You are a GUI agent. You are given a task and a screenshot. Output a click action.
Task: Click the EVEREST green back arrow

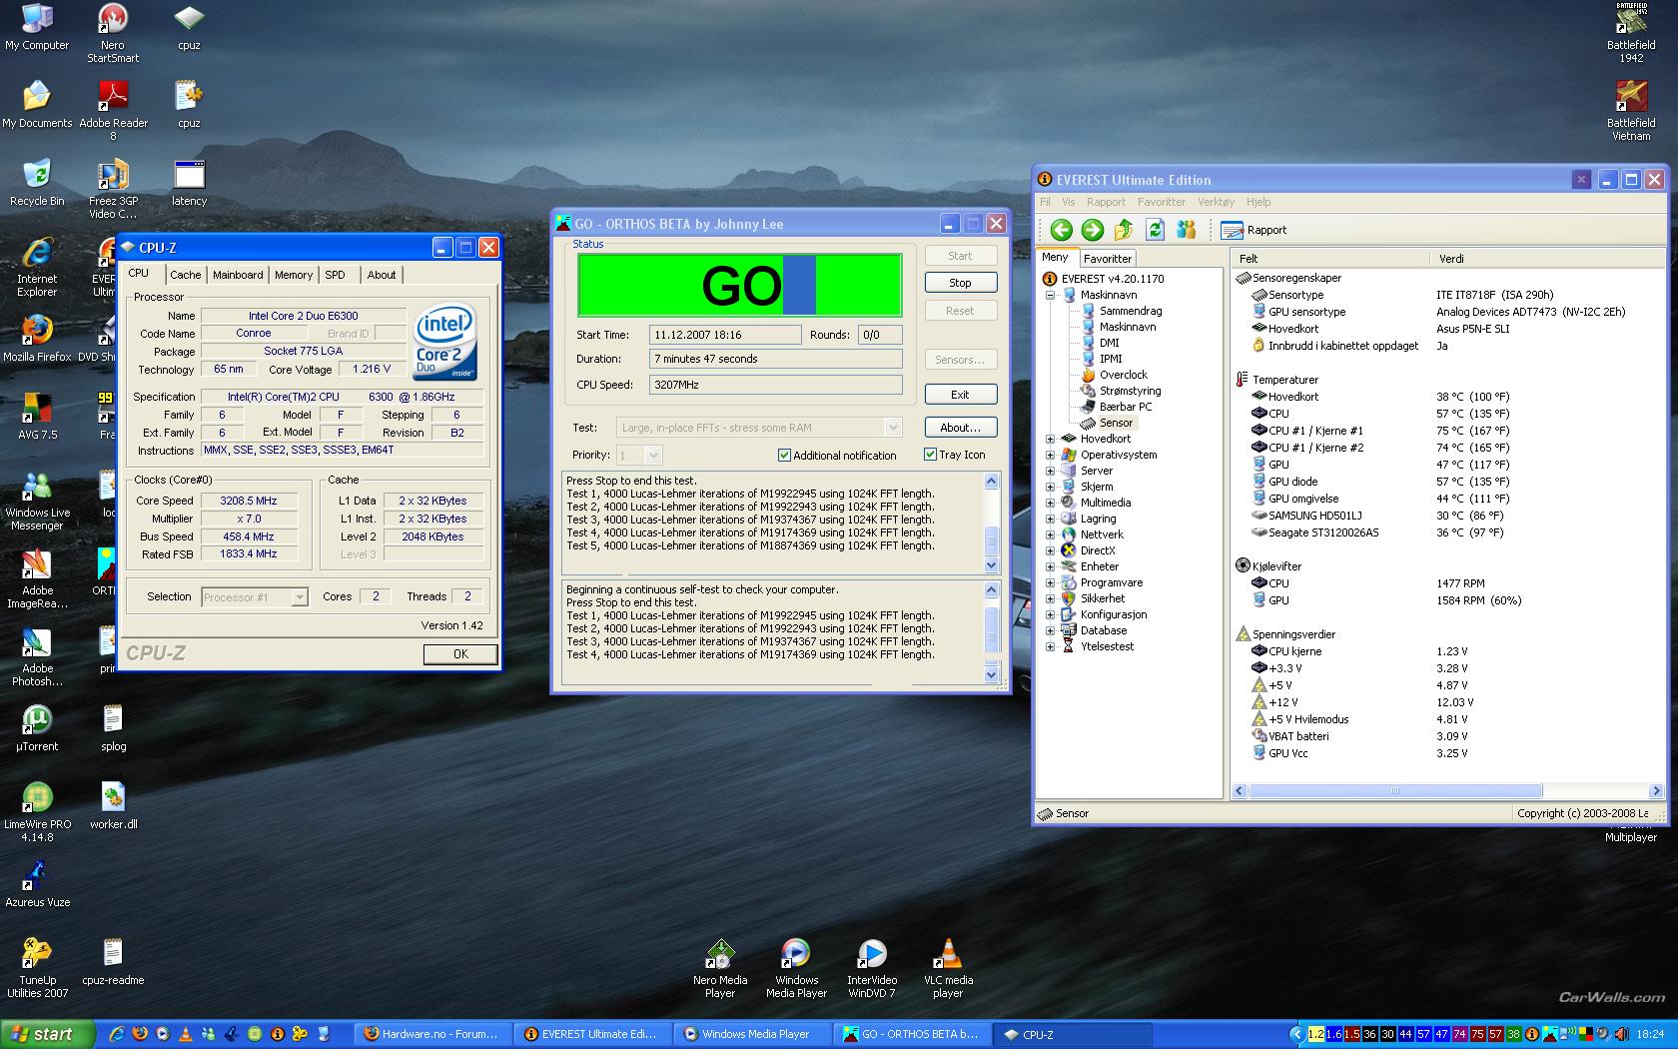(1061, 230)
